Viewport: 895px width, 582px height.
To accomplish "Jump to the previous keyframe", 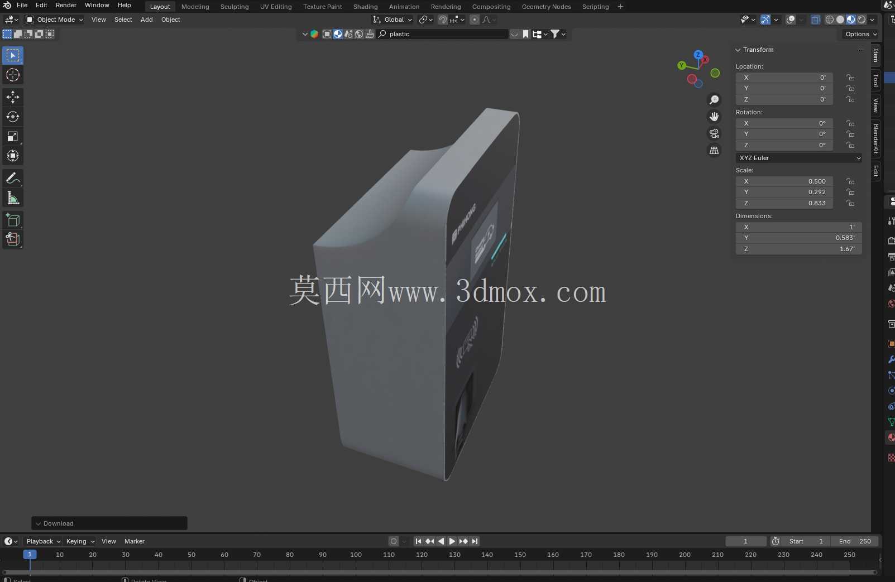I will 429,541.
